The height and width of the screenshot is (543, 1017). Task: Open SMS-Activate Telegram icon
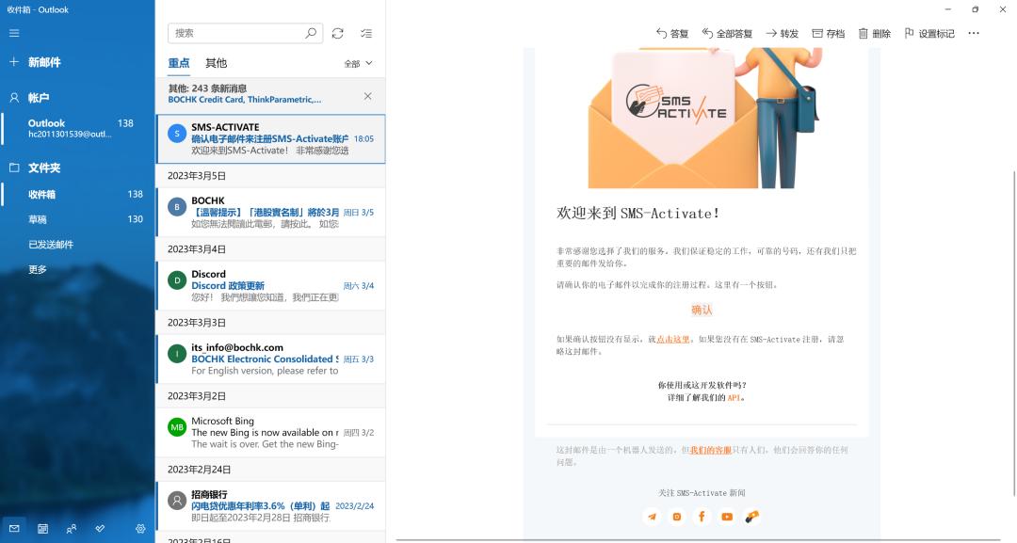652,517
